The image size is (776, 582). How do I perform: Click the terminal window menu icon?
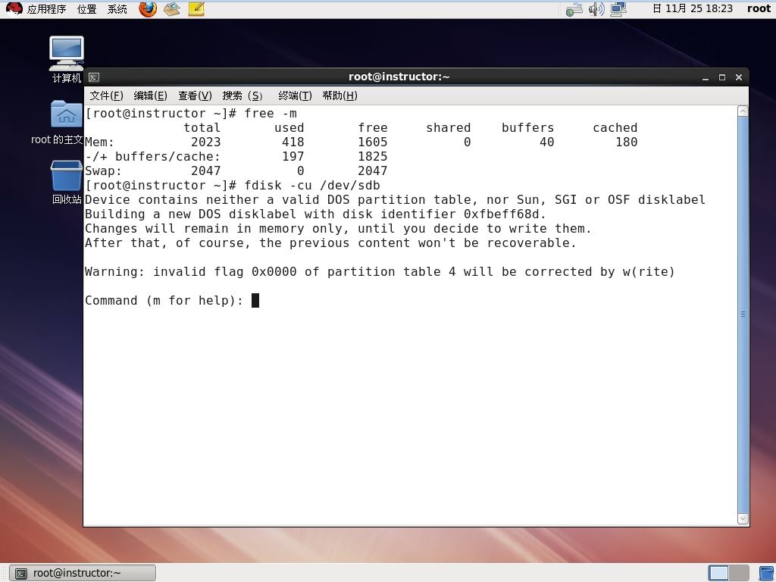[x=94, y=77]
